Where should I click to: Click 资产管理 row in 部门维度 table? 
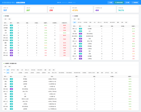click(36, 28)
